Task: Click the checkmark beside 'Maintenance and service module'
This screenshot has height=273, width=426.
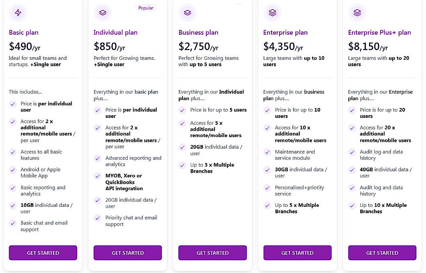Action: (267, 152)
